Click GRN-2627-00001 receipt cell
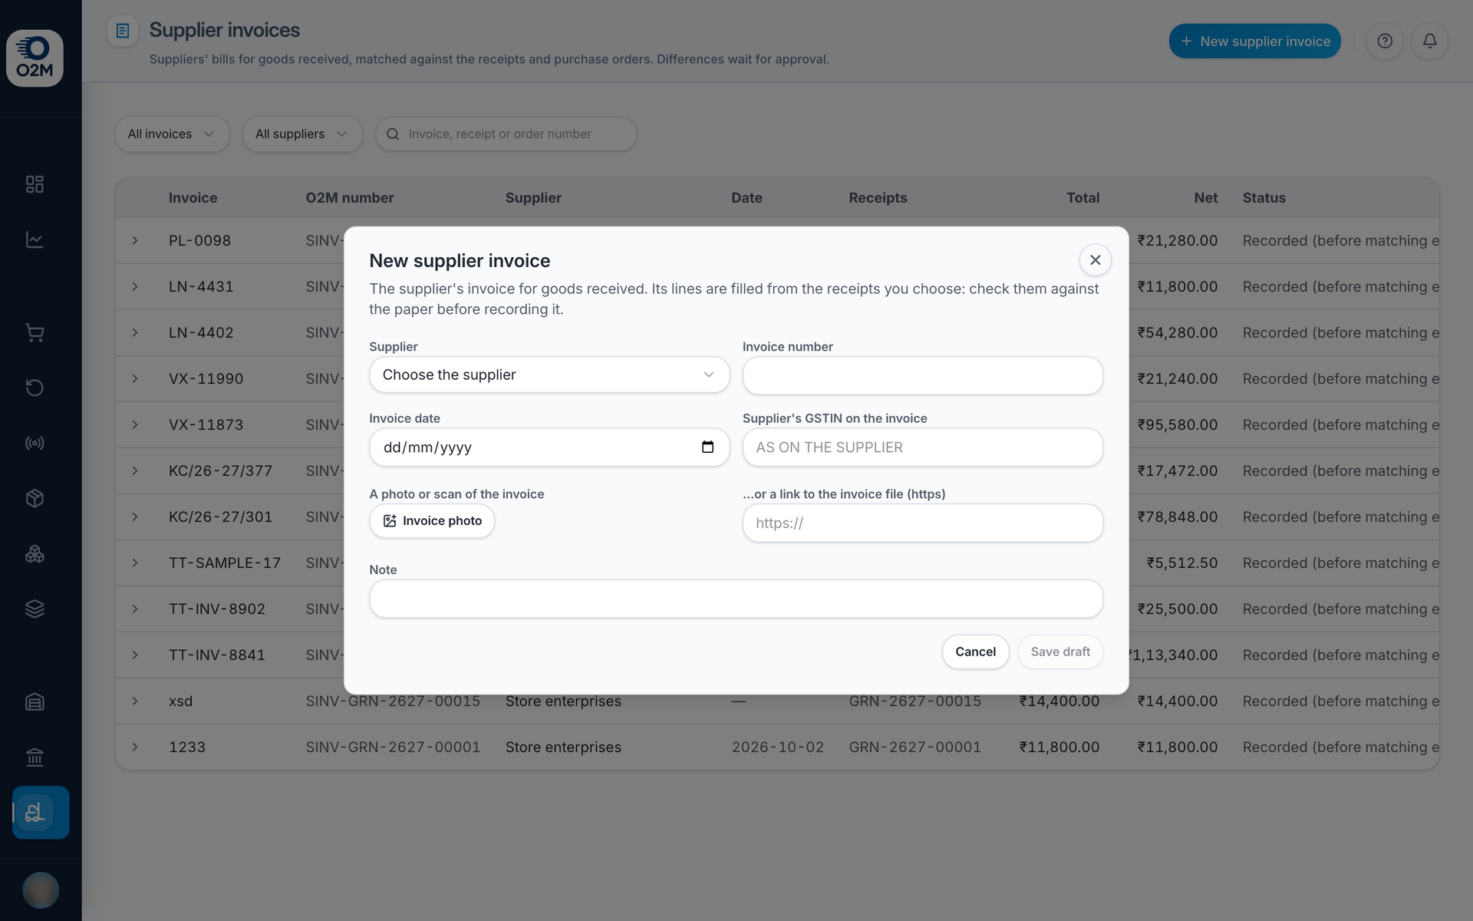Screen dimensions: 1473x921 914,748
